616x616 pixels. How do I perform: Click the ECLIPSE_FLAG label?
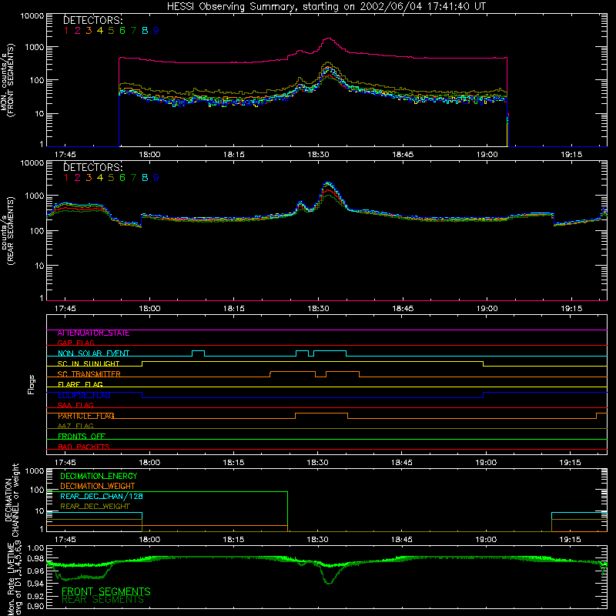(x=84, y=395)
